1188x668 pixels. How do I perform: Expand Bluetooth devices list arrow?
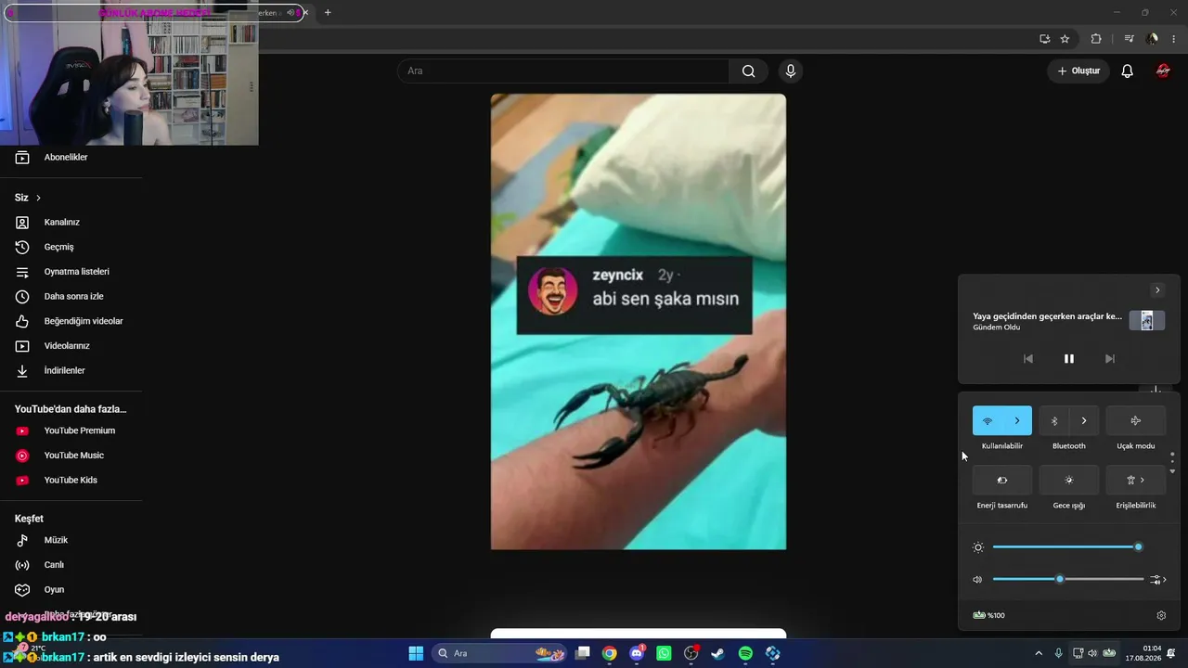[1084, 420]
